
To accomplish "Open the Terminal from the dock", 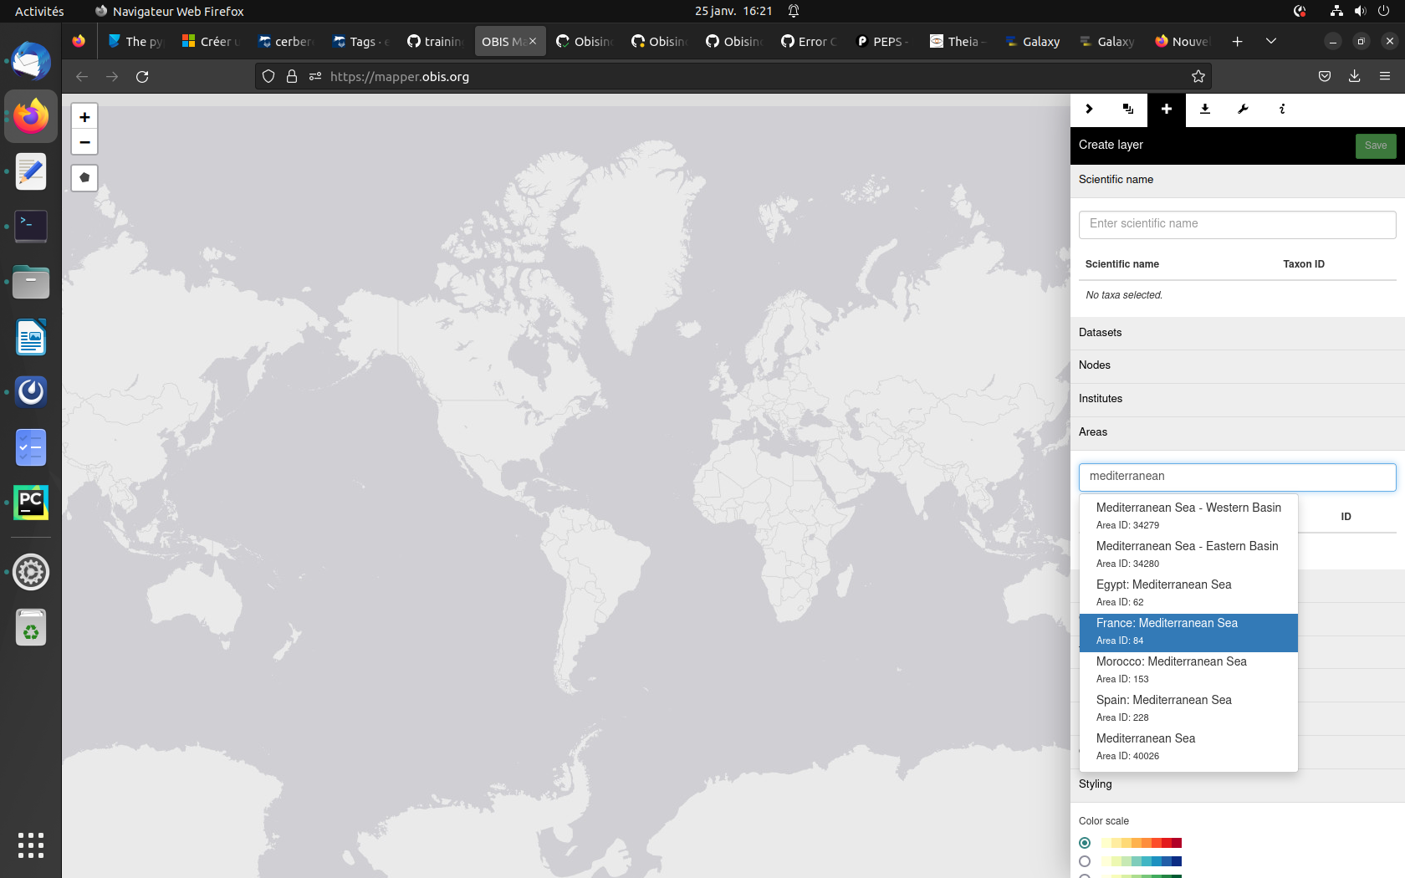I will 31,226.
